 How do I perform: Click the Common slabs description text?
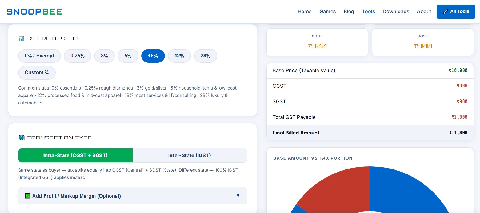click(127, 95)
